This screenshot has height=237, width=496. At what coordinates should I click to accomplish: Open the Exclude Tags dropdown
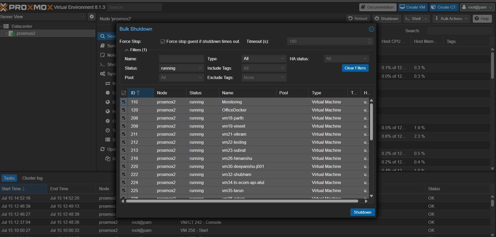click(x=283, y=77)
